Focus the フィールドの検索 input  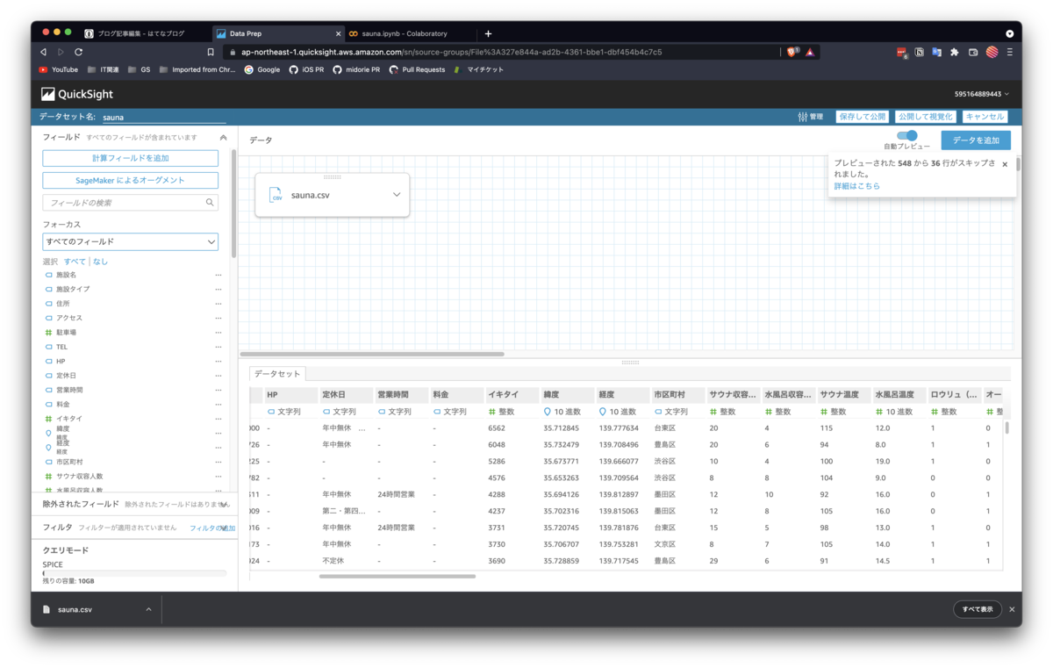(130, 203)
